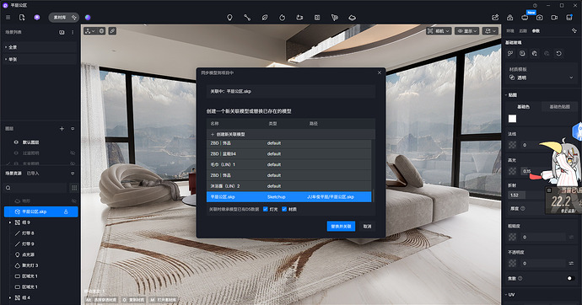Screen dimensions: 582x305
Task: Toggle visibility of second layer row
Action: [73, 152]
